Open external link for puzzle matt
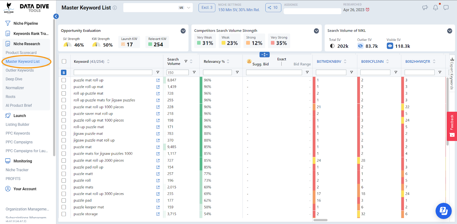457x224 pixels. [158, 174]
